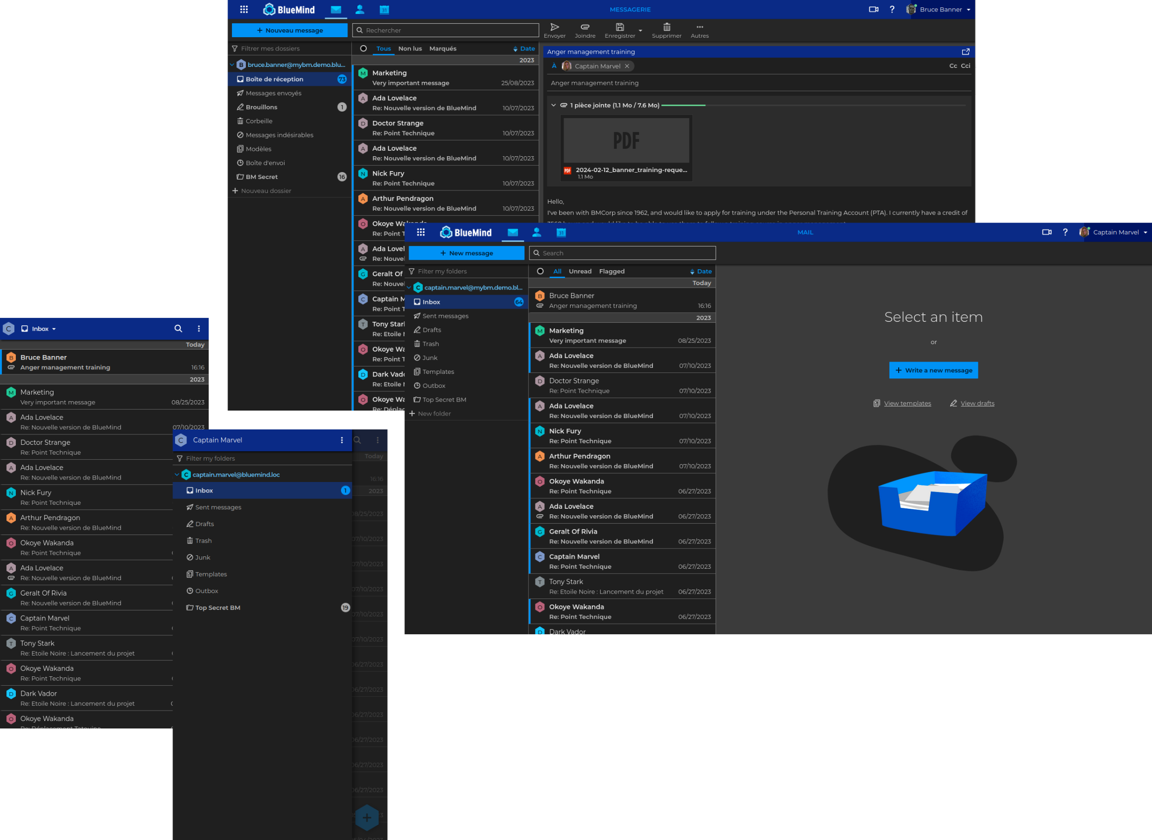Open the Autres more options menu
1152x840 pixels.
click(699, 27)
